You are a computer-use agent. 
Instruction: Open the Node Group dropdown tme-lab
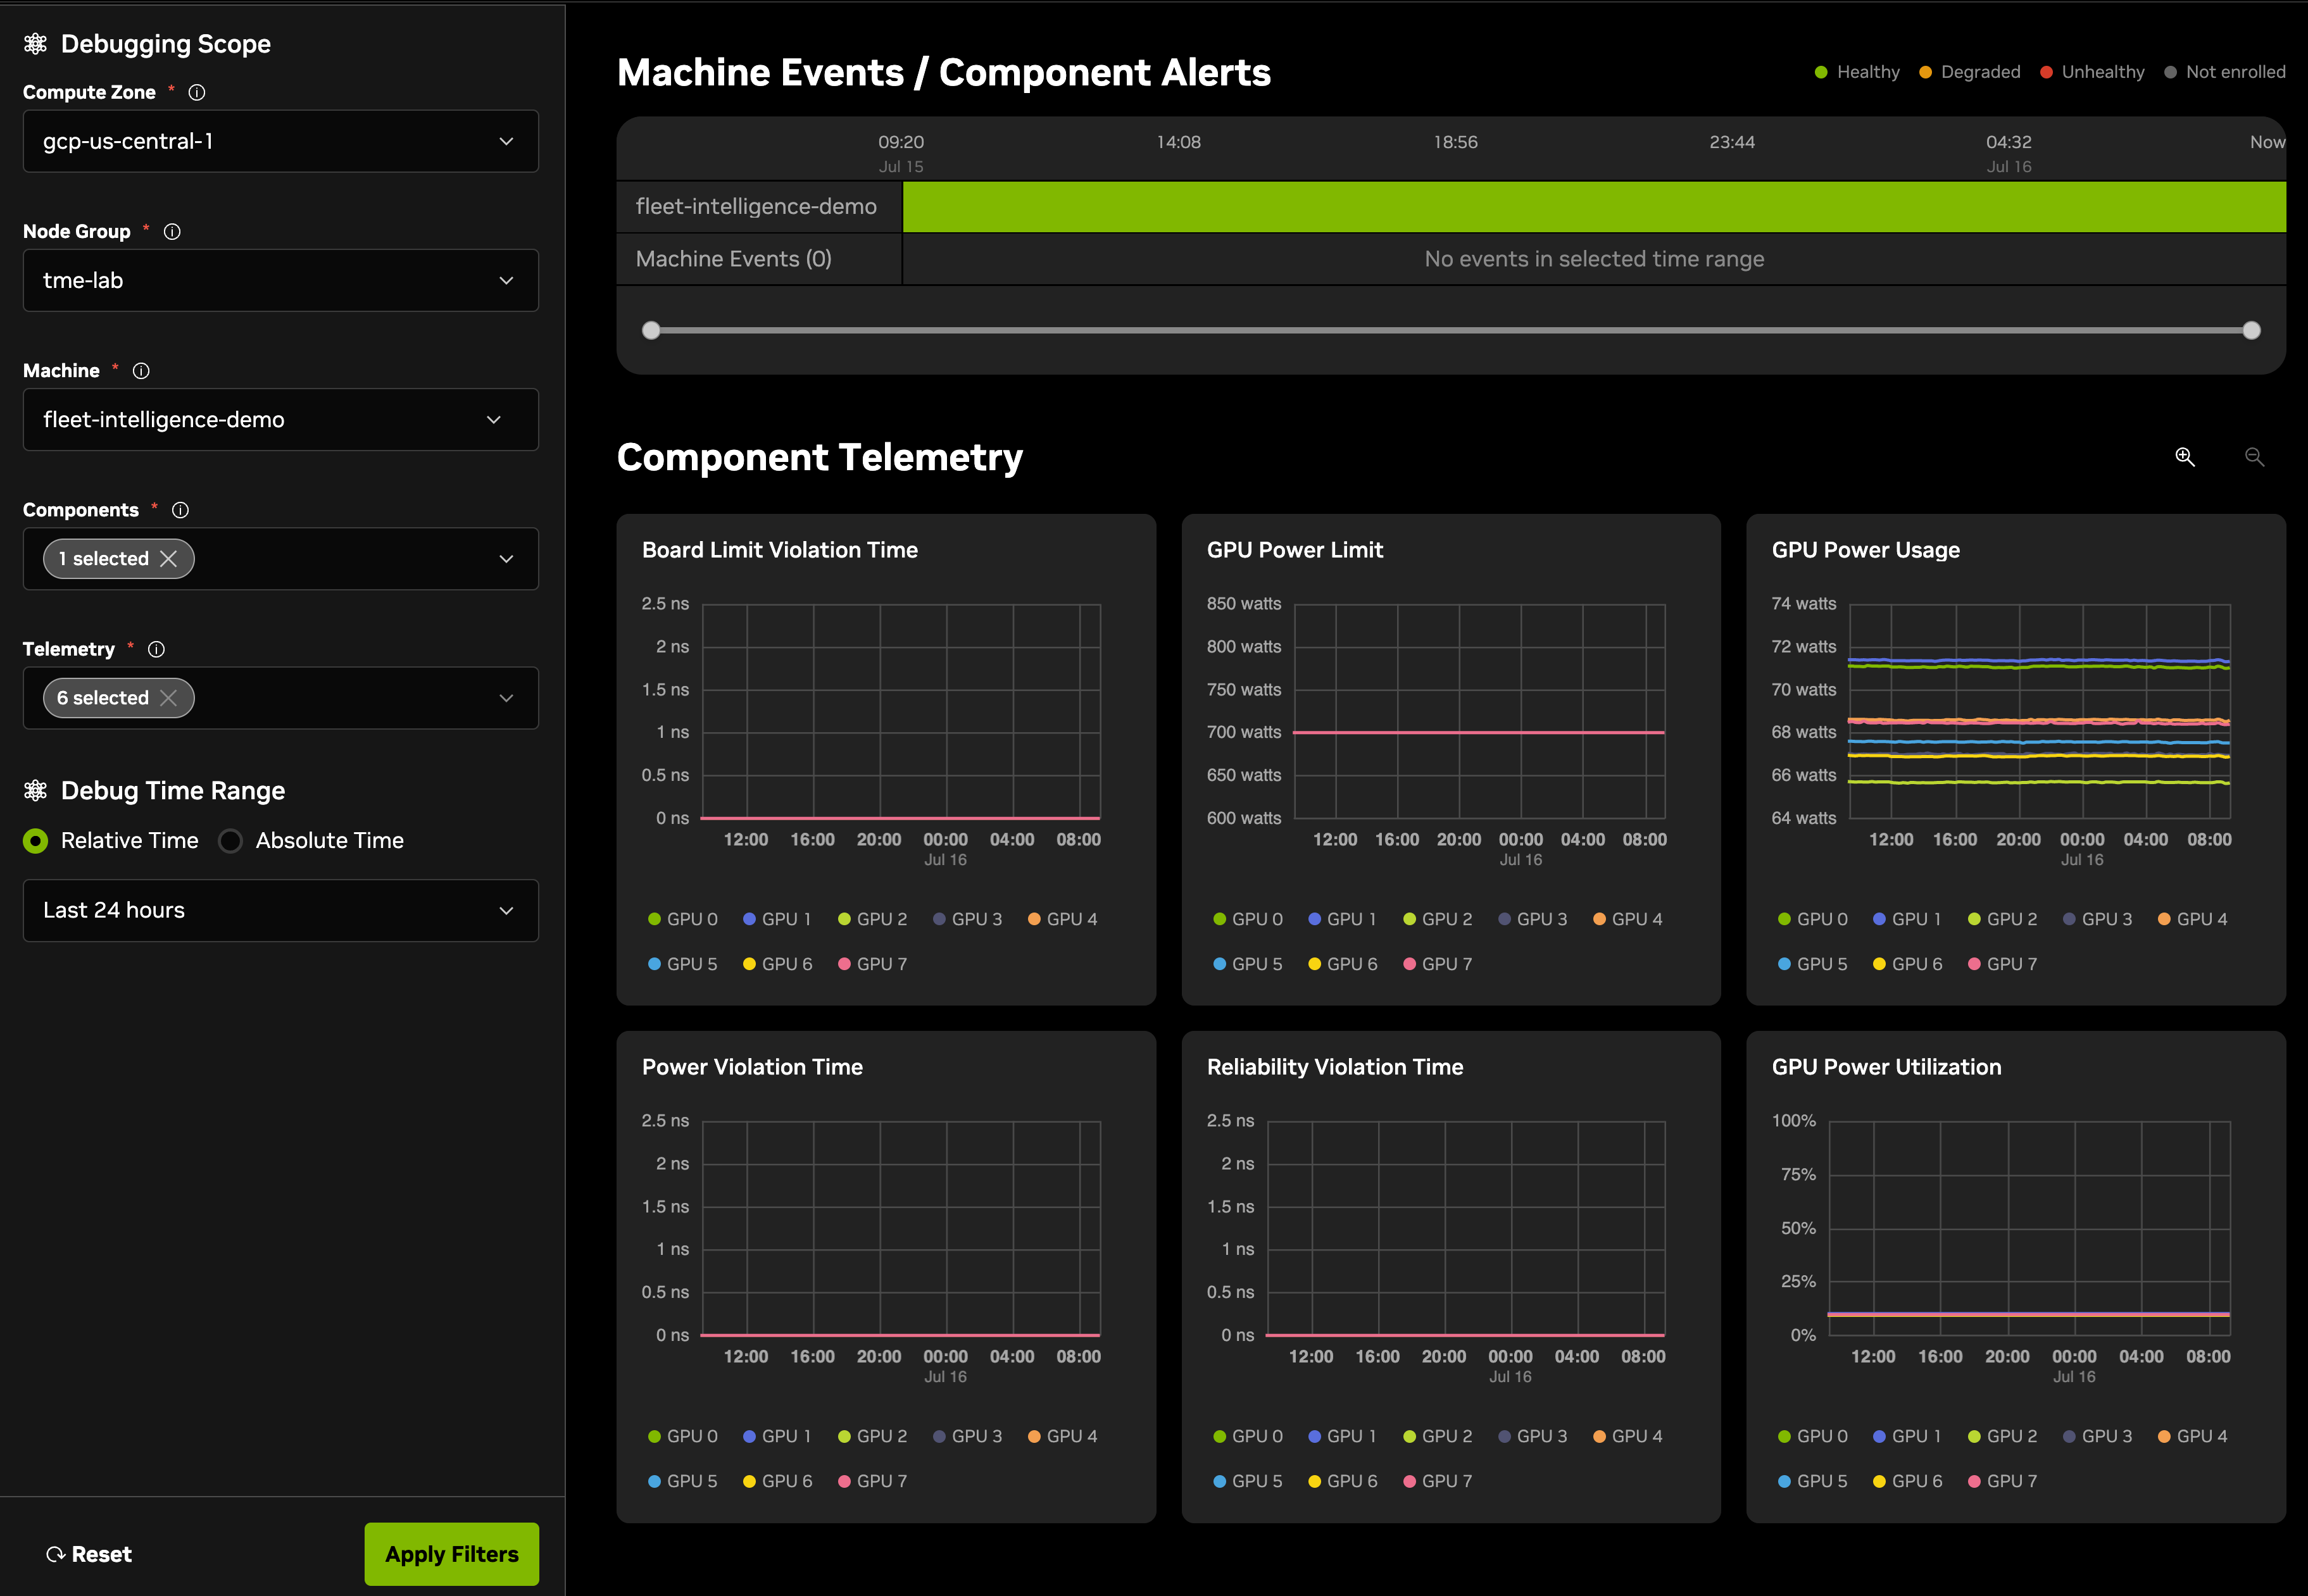coord(281,280)
